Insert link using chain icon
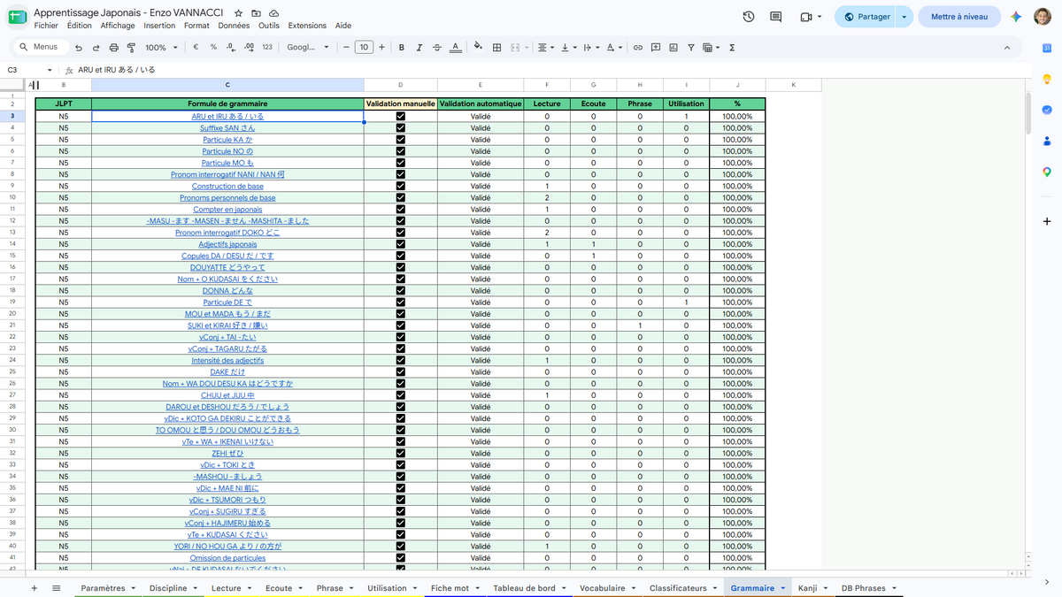 click(637, 48)
